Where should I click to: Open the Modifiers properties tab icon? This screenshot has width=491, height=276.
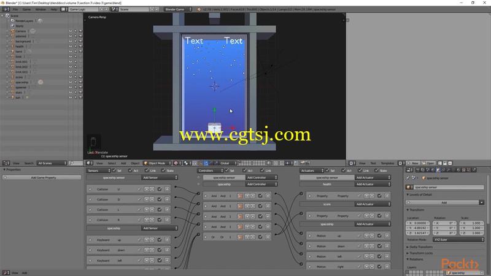pyautogui.click(x=448, y=170)
